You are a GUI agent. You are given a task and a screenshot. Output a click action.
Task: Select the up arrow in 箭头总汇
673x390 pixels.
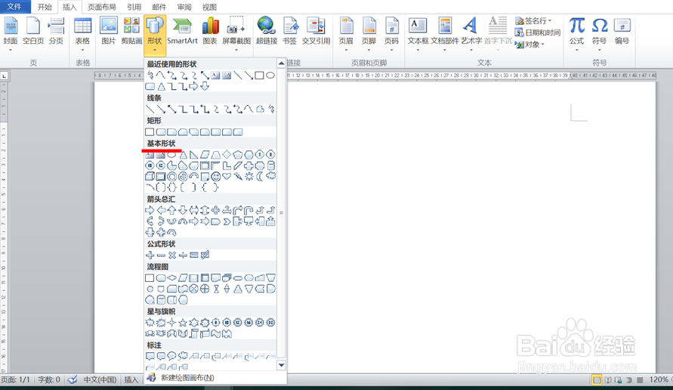171,210
